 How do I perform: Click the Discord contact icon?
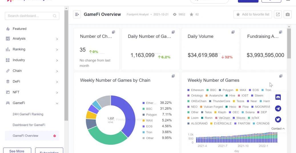tap(278, 98)
